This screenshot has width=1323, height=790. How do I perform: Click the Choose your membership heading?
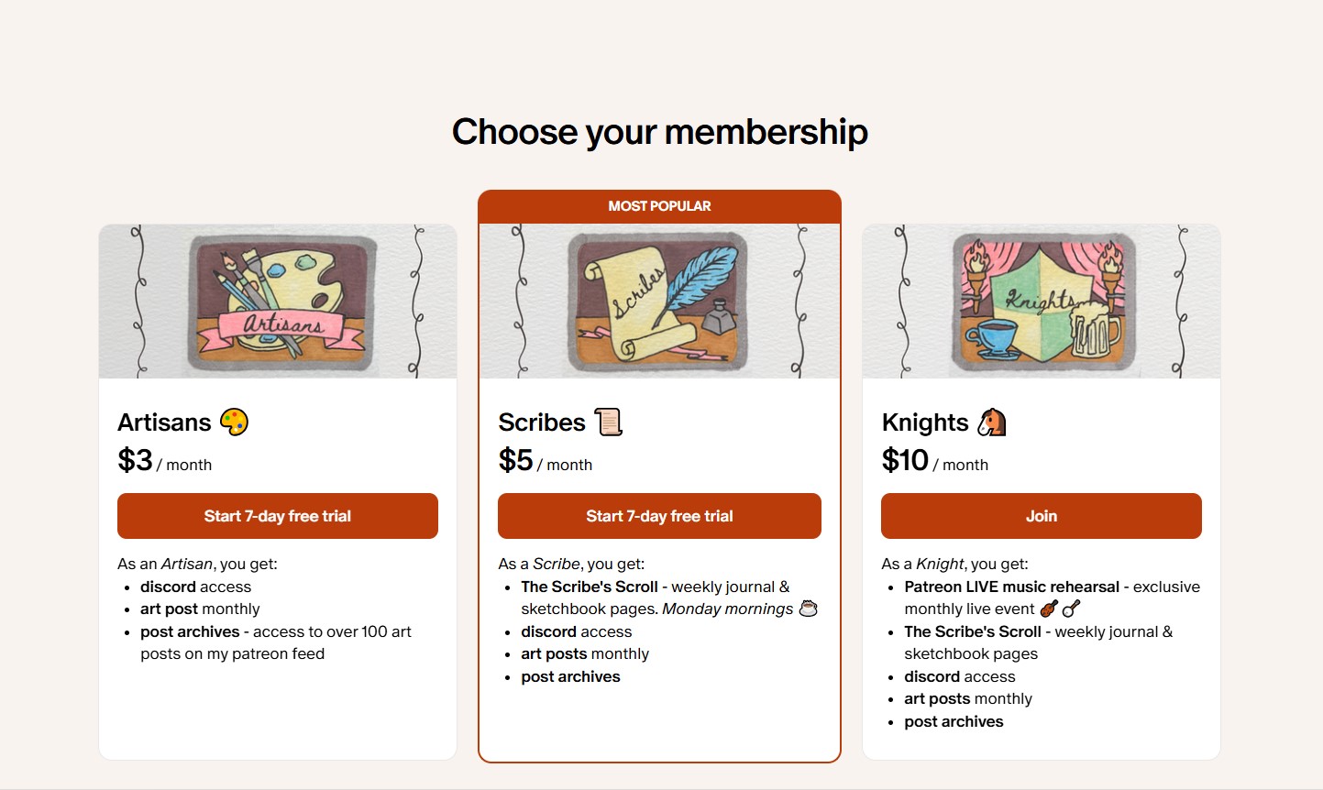coord(660,132)
